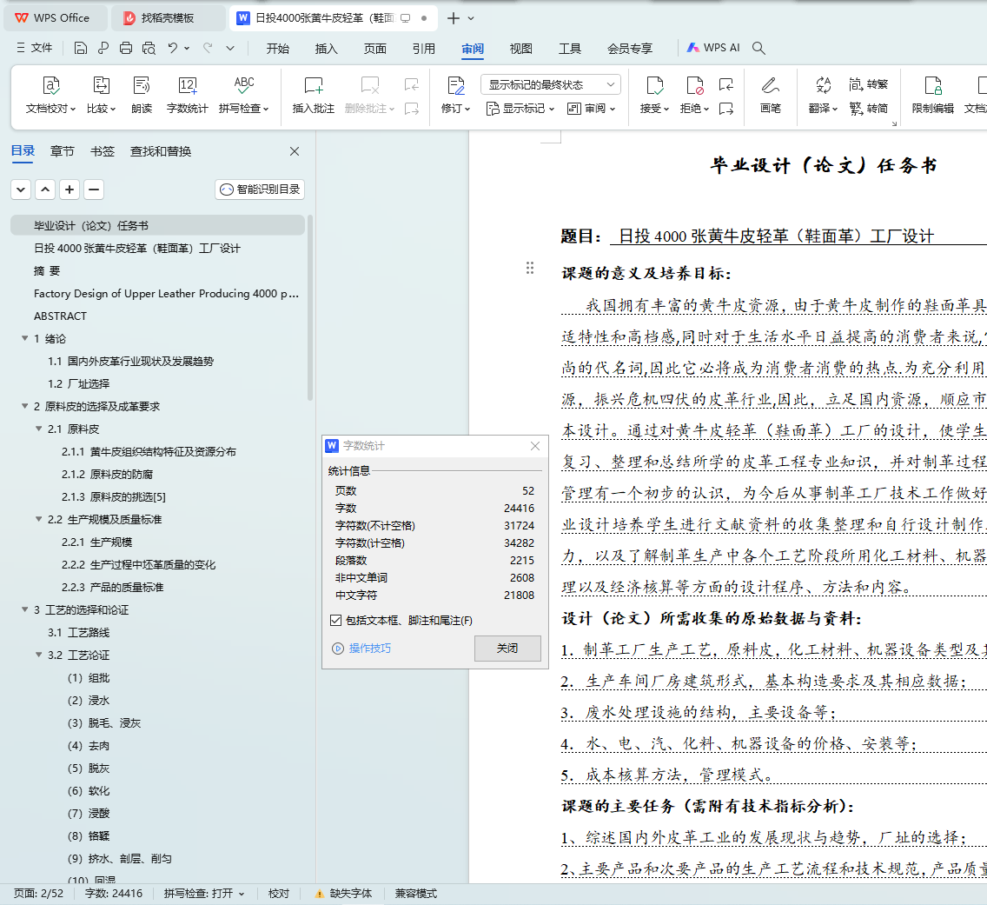
Task: Collapse the 2.2 生产规模及质量标准 tree node
Action: pos(39,520)
